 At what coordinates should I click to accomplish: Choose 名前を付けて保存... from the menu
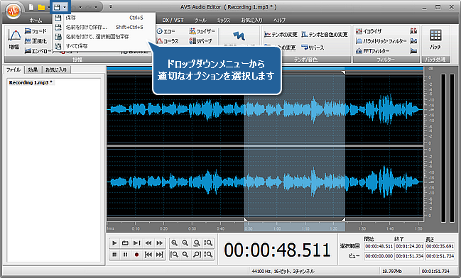(x=104, y=27)
